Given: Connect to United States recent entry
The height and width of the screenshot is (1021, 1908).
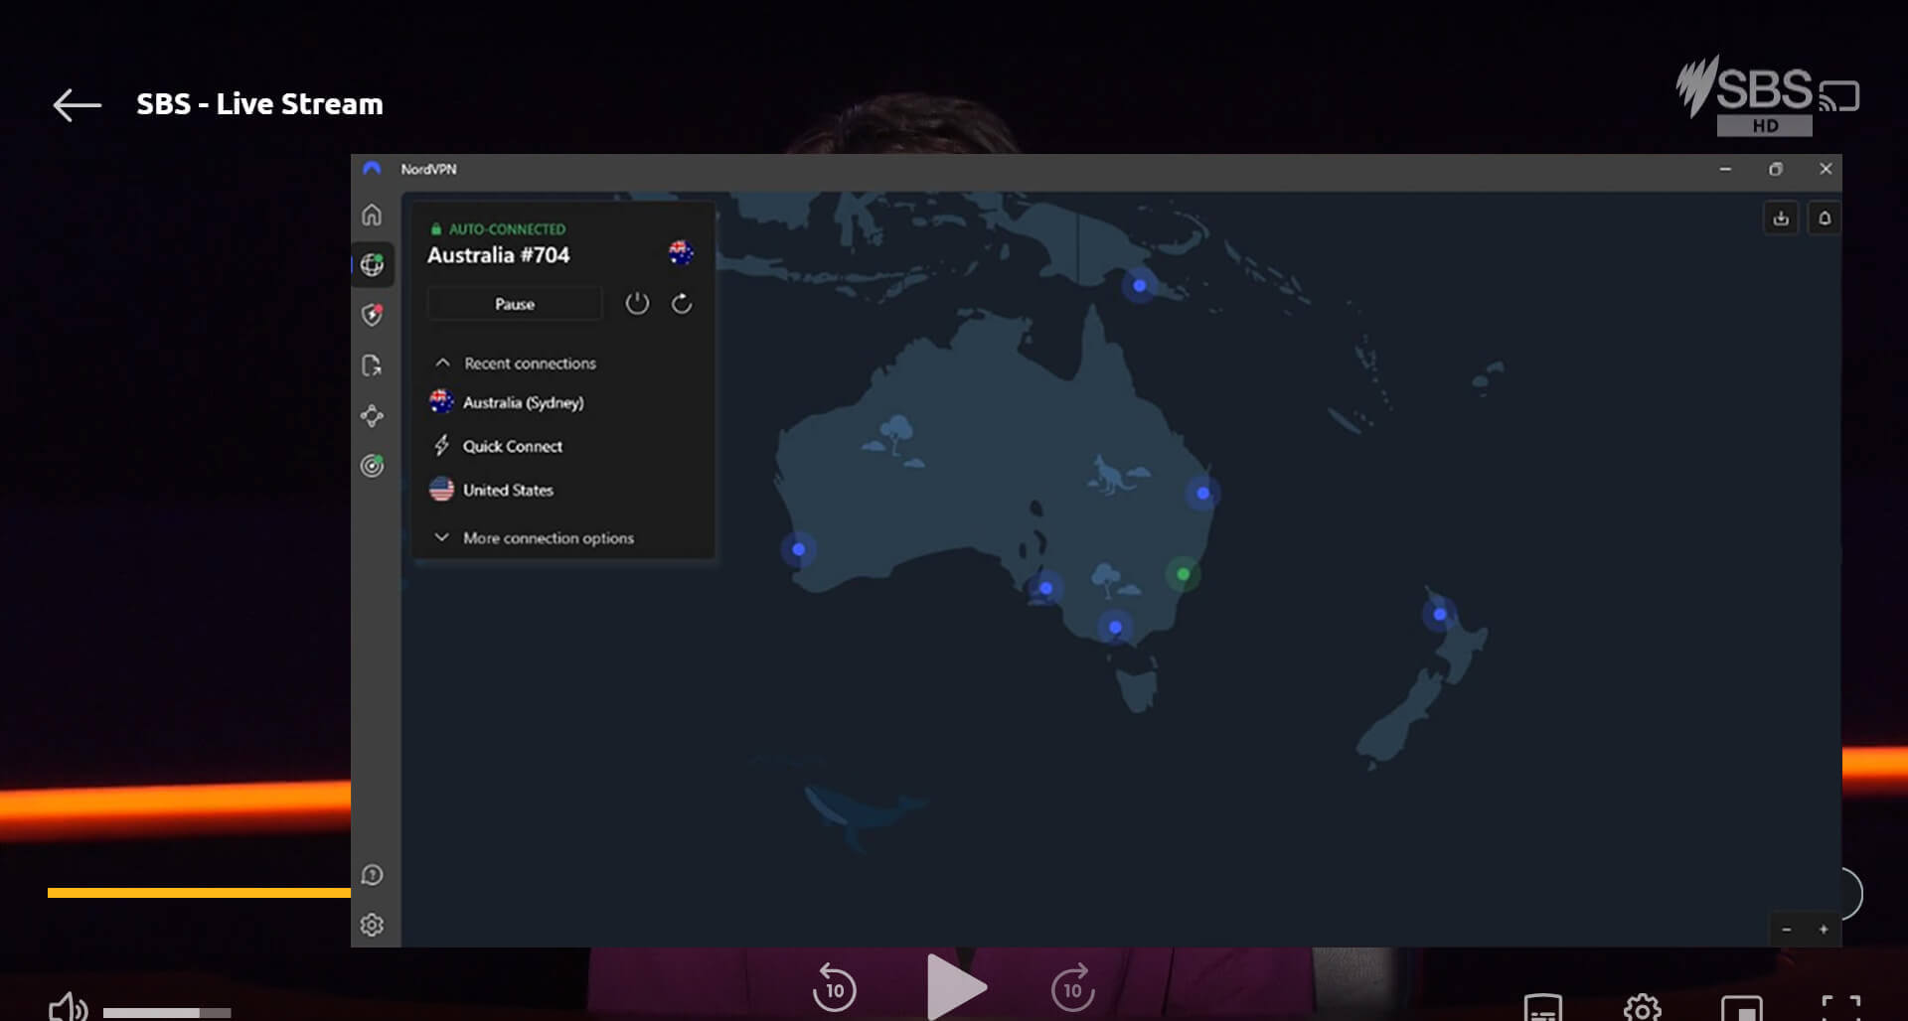Looking at the screenshot, I should click(492, 490).
